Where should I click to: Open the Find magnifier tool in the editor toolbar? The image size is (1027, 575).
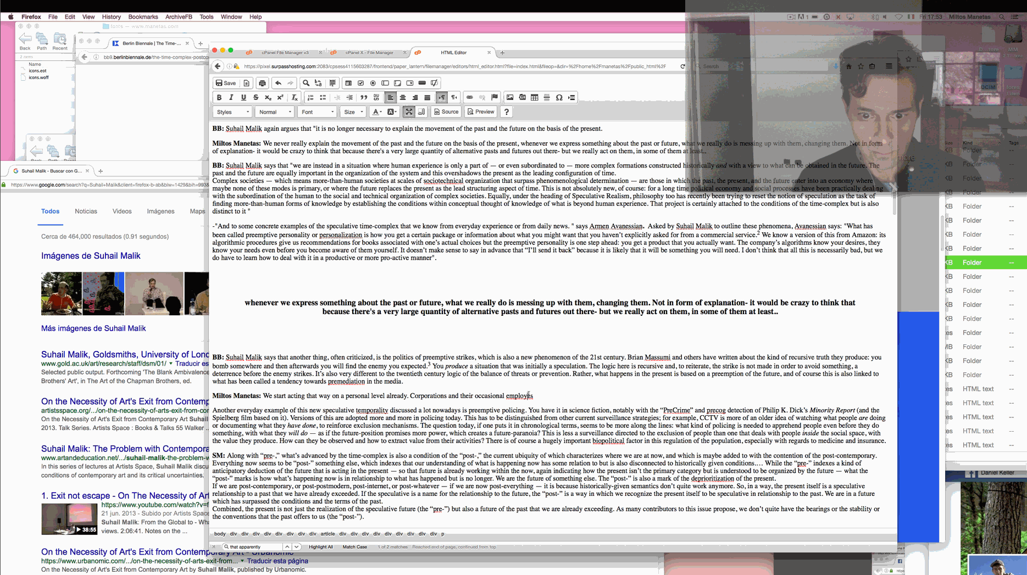tap(306, 83)
